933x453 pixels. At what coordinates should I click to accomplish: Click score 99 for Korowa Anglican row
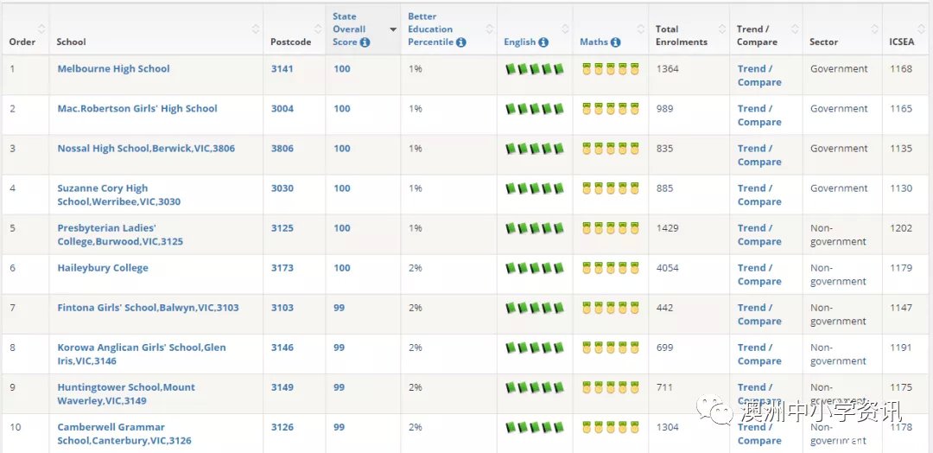point(339,348)
